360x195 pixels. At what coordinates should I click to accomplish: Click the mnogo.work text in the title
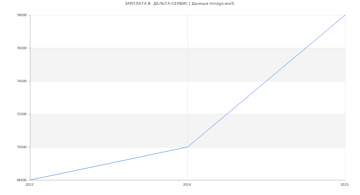[222, 4]
